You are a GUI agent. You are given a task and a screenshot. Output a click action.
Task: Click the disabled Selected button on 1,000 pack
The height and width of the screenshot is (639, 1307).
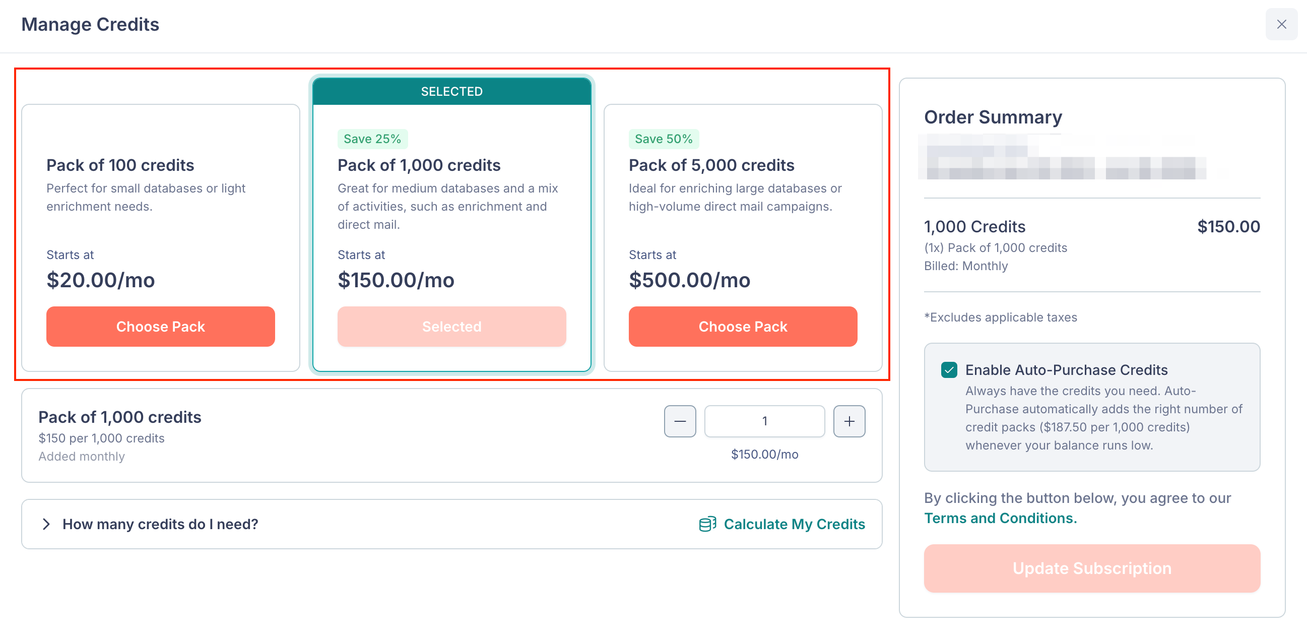tap(451, 327)
